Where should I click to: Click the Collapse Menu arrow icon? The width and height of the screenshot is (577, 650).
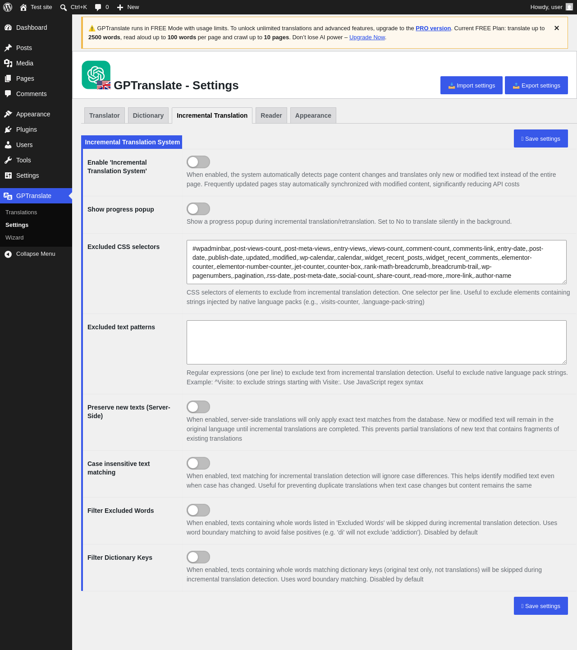coord(8,254)
